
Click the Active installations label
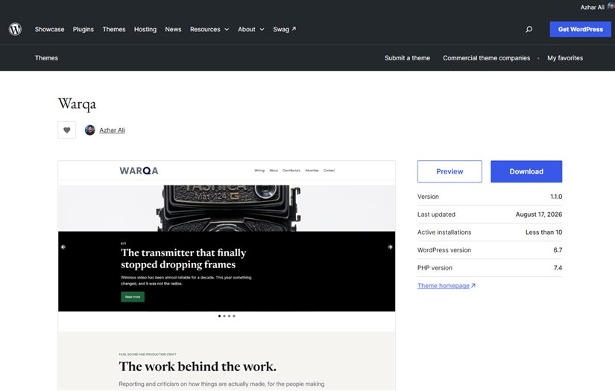[444, 232]
